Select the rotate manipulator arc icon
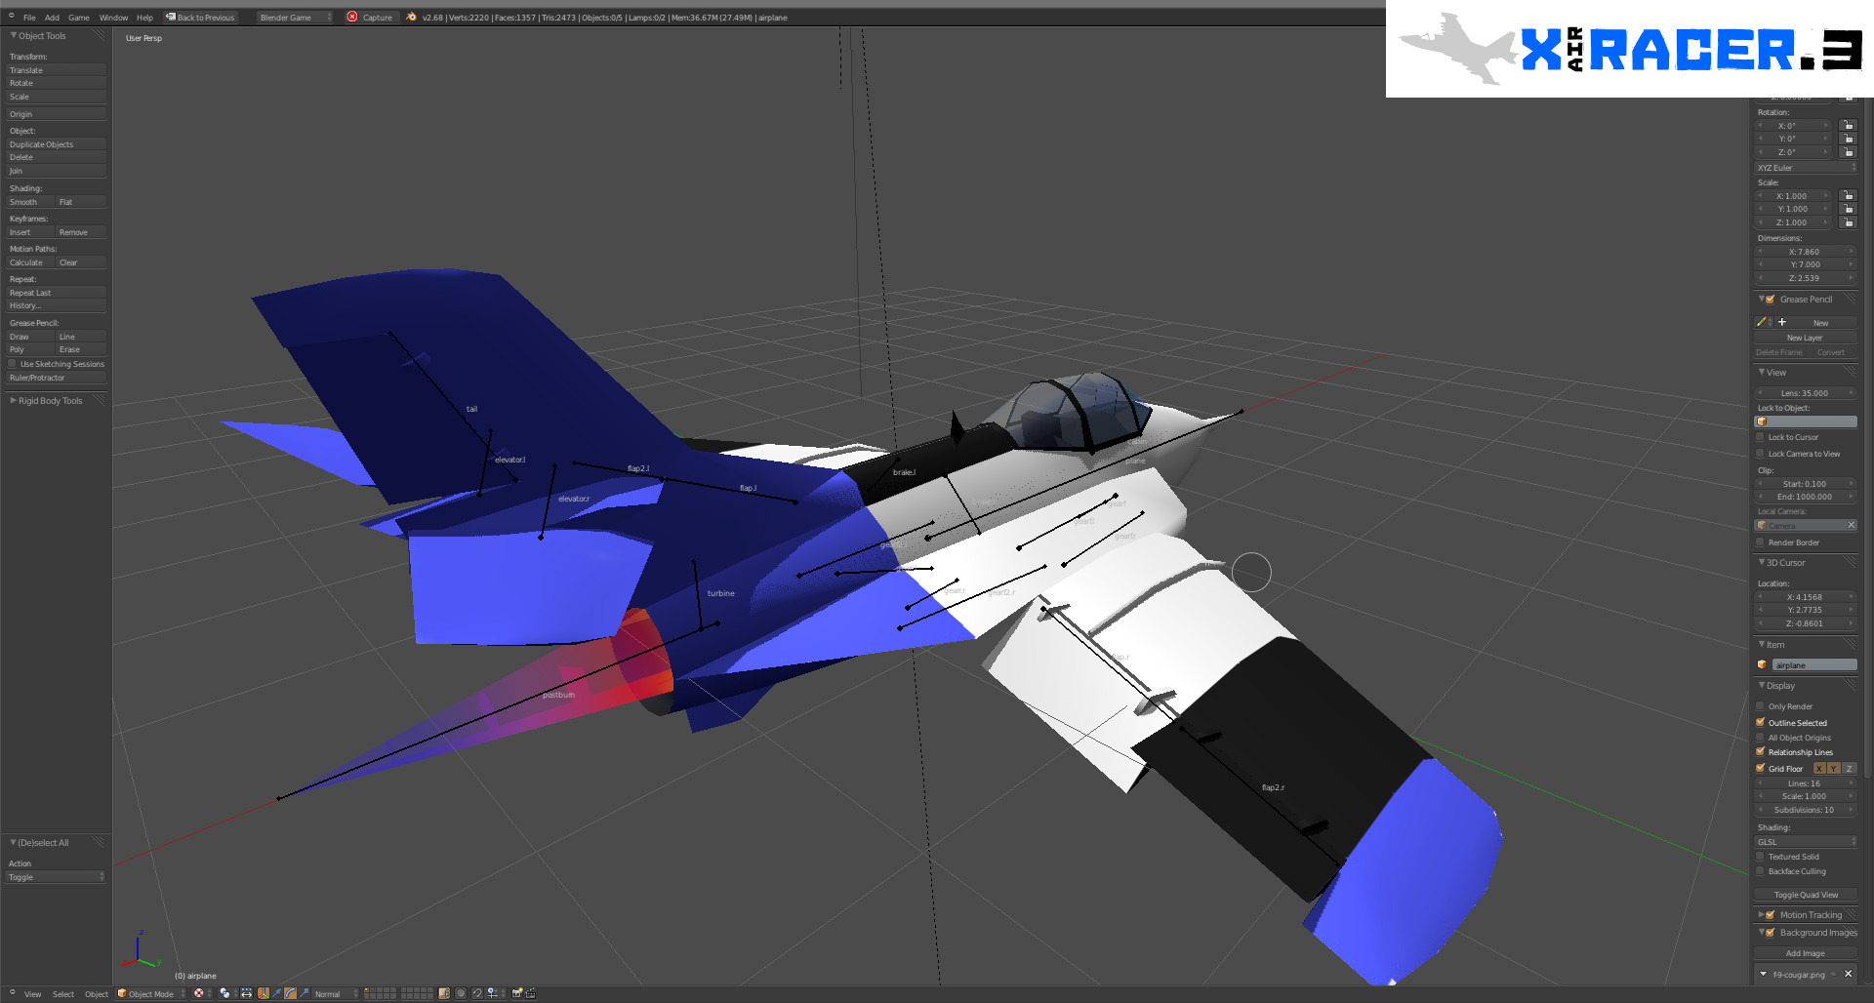 pyautogui.click(x=290, y=993)
